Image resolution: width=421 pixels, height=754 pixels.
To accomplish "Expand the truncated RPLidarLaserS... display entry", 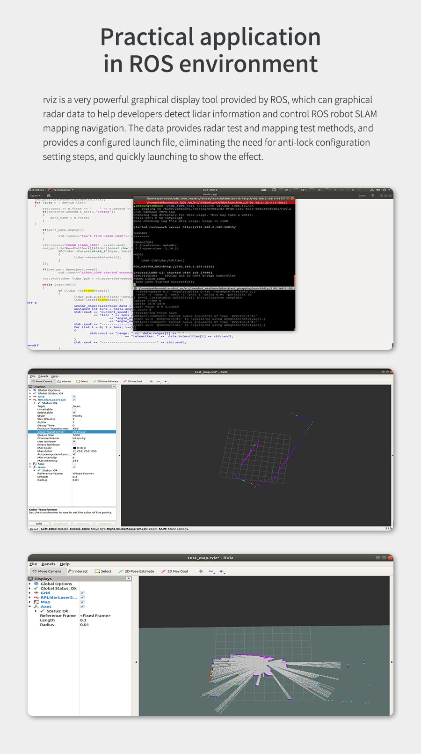I will point(30,598).
